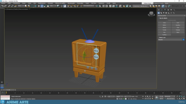Toggle the Spinner Snap icon
This screenshot has width=186, height=104.
pos(78,6)
